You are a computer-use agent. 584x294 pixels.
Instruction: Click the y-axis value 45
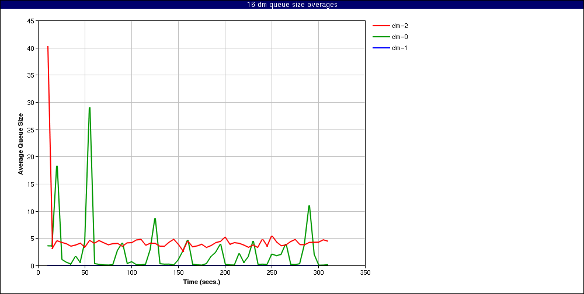(31, 21)
